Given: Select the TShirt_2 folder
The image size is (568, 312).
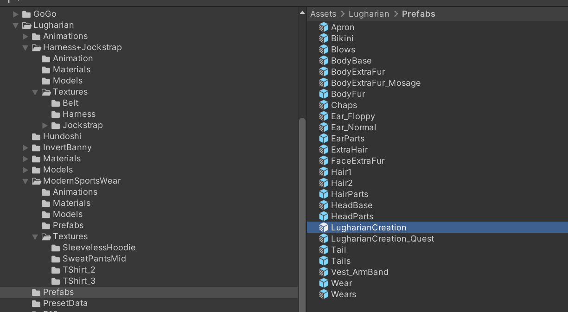Looking at the screenshot, I should [79, 270].
